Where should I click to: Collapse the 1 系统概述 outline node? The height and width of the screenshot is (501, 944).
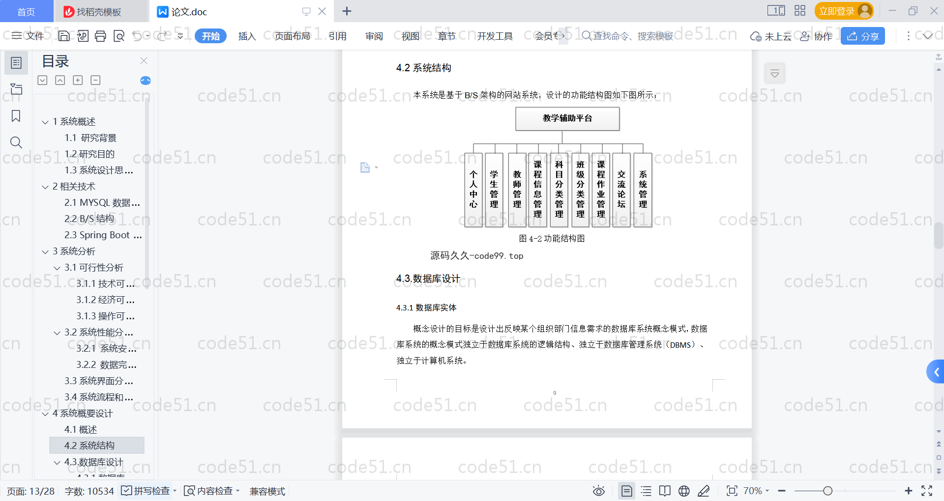45,122
